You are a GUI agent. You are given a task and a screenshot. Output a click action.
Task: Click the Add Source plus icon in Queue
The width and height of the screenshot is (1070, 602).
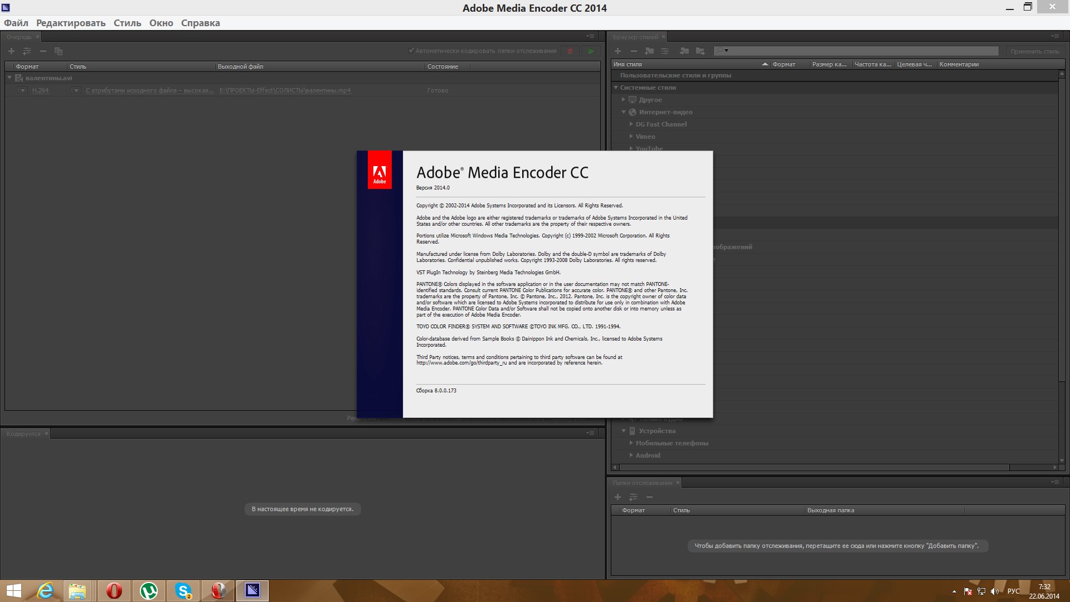click(11, 51)
